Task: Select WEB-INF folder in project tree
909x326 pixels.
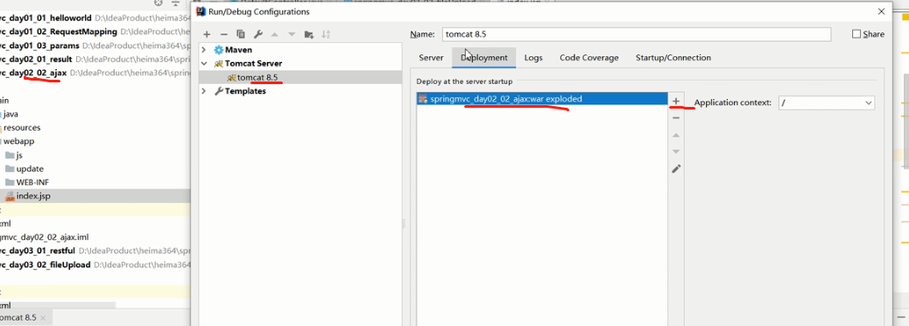Action: click(x=32, y=182)
